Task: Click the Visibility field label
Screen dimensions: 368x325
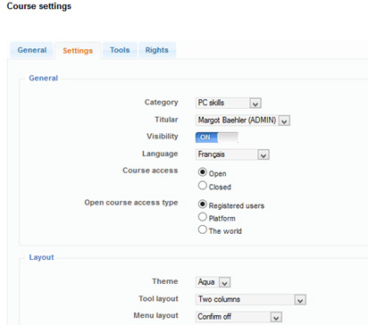Action: [163, 137]
